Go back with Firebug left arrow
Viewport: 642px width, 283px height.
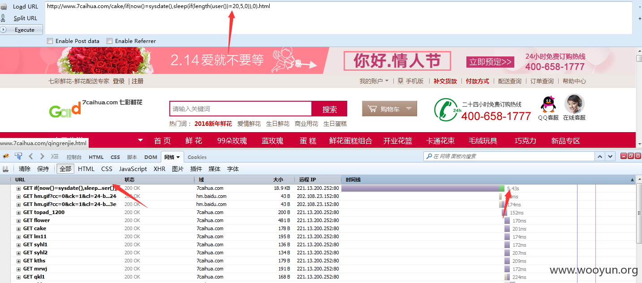pyautogui.click(x=31, y=156)
